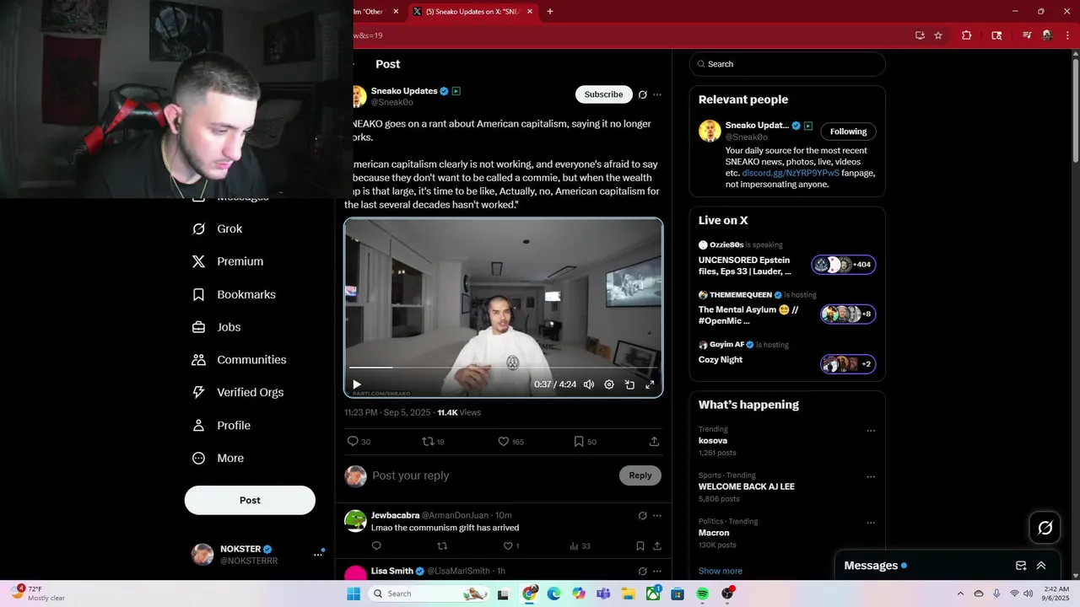Mute the video volume
Screen dimensions: 1080x607
click(589, 384)
